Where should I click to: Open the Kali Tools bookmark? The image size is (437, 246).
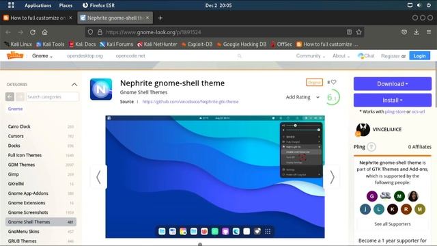(x=51, y=44)
